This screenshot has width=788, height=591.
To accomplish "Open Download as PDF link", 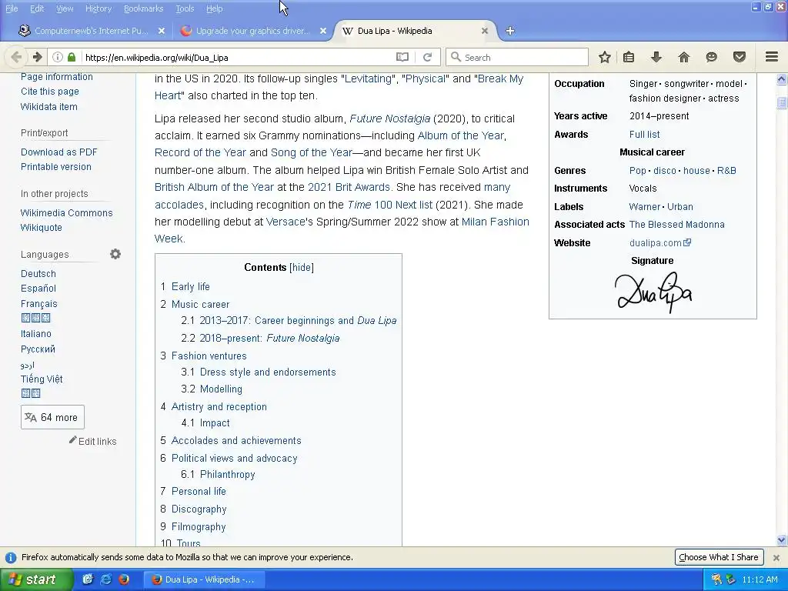I will pyautogui.click(x=58, y=152).
